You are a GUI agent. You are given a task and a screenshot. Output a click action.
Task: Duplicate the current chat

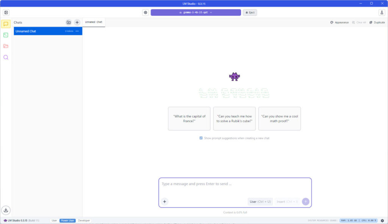tap(377, 22)
